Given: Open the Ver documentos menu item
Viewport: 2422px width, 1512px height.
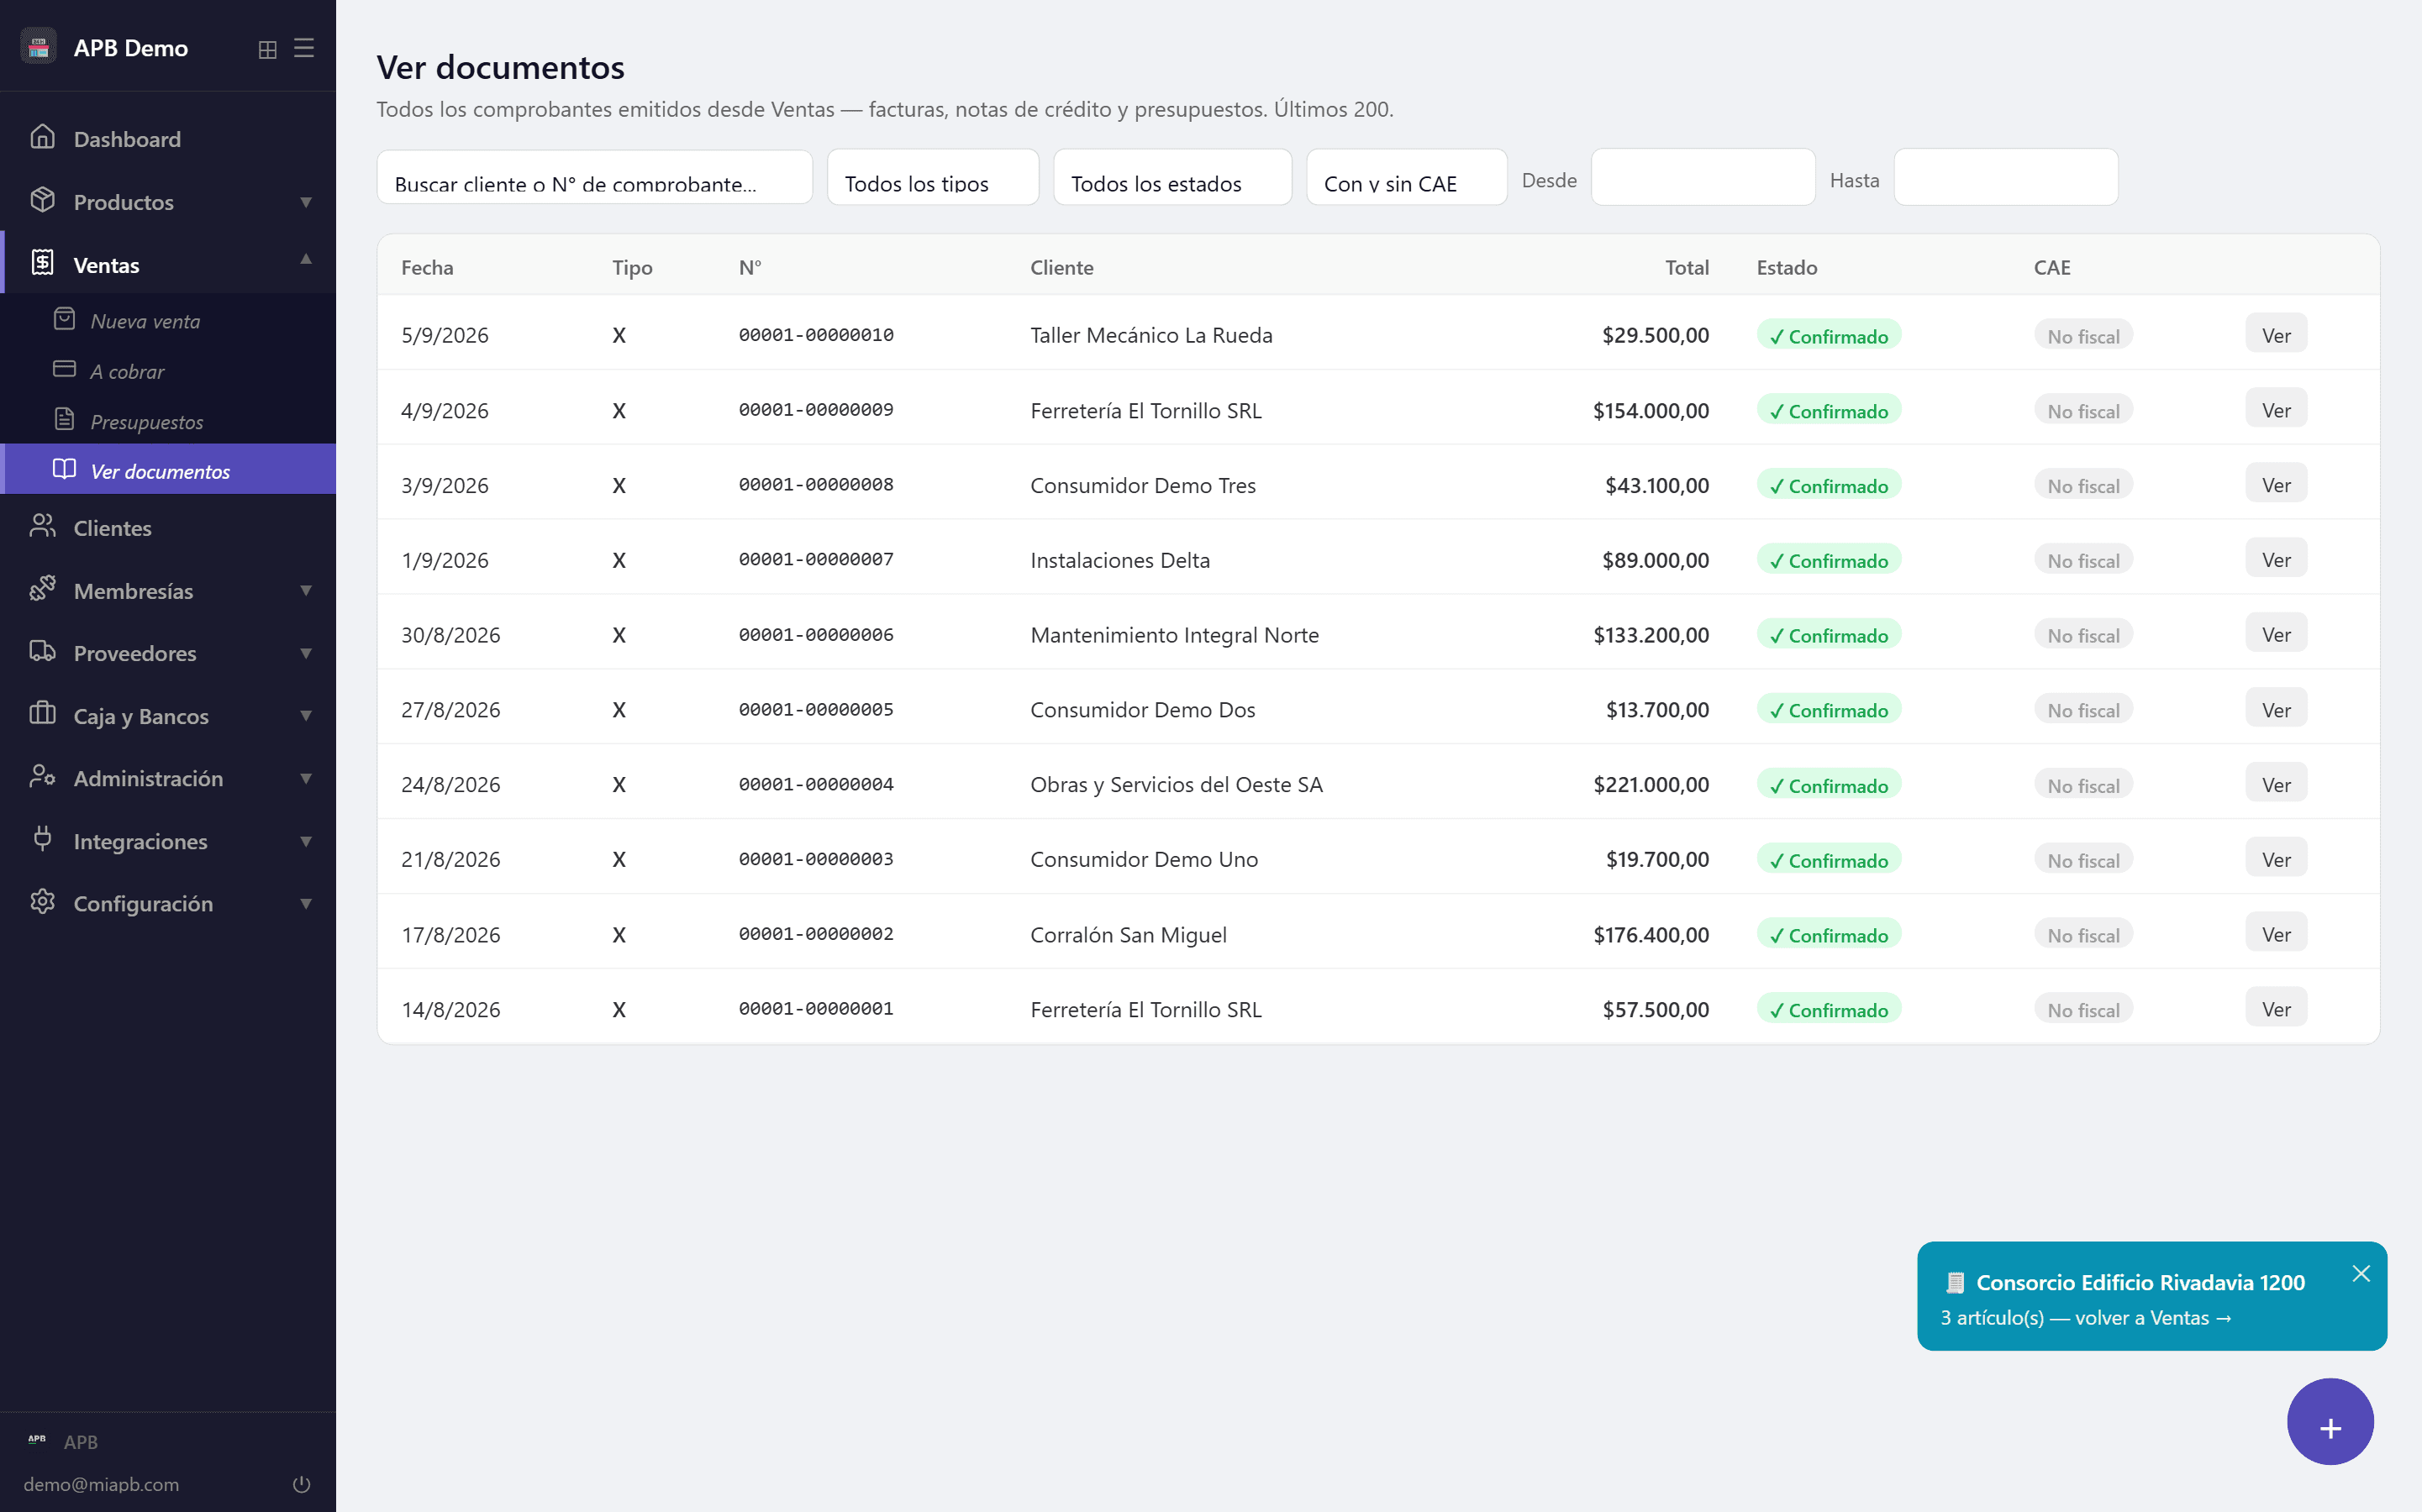Looking at the screenshot, I should coord(168,470).
